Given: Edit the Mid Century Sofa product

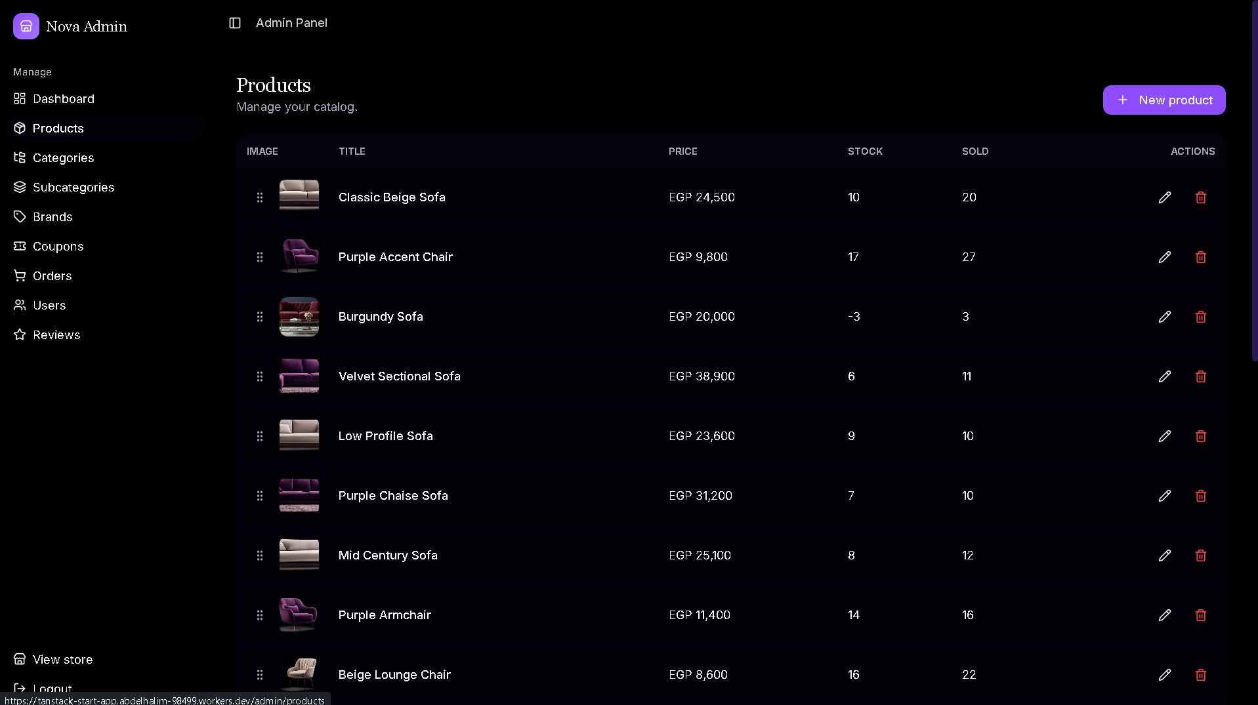Looking at the screenshot, I should click(1165, 555).
